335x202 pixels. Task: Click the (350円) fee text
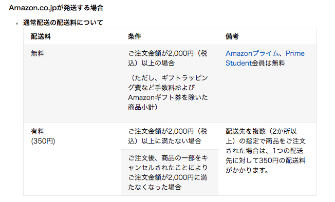pos(43,141)
